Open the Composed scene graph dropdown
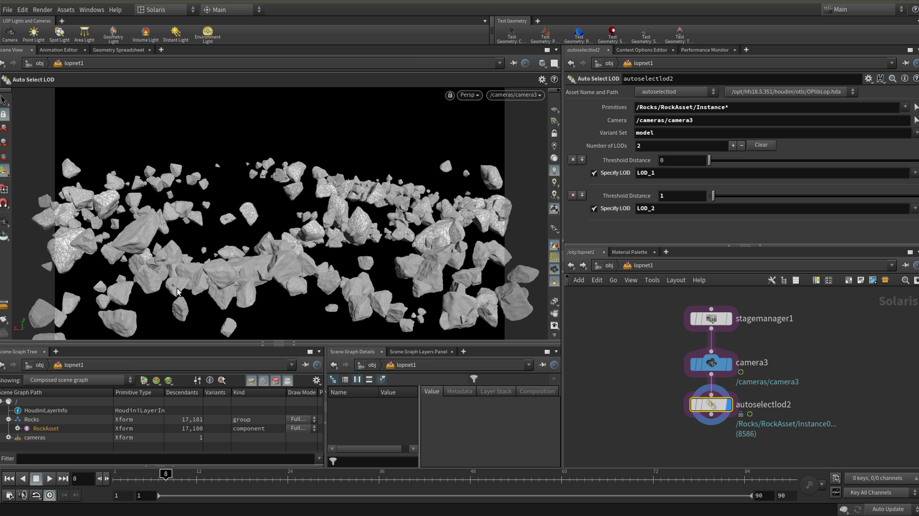Image resolution: width=919 pixels, height=516 pixels. (x=80, y=380)
